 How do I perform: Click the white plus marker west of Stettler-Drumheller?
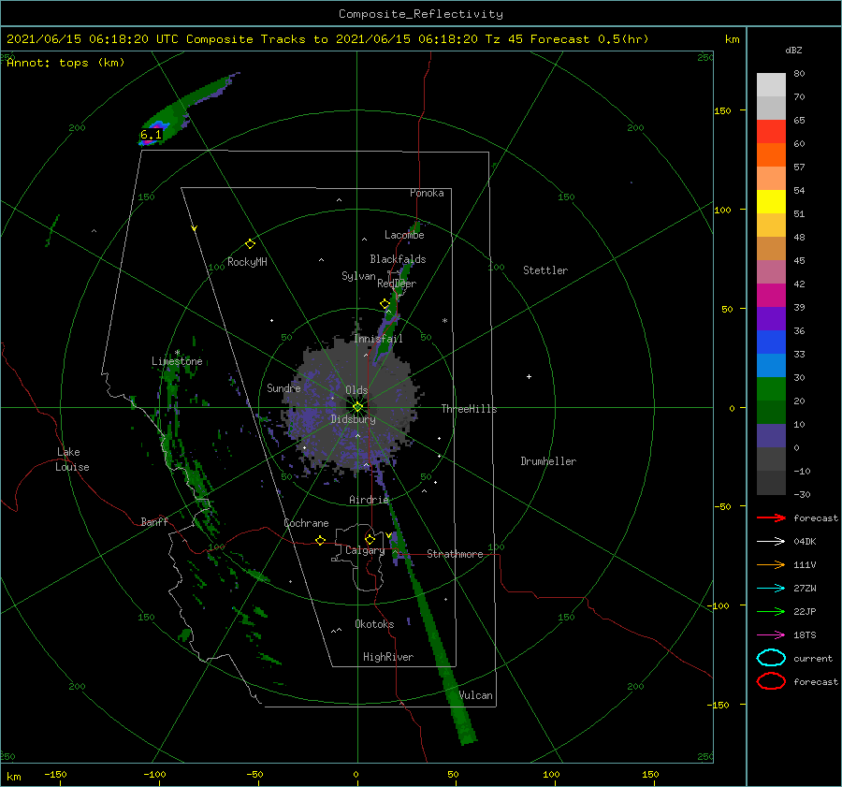click(x=529, y=376)
